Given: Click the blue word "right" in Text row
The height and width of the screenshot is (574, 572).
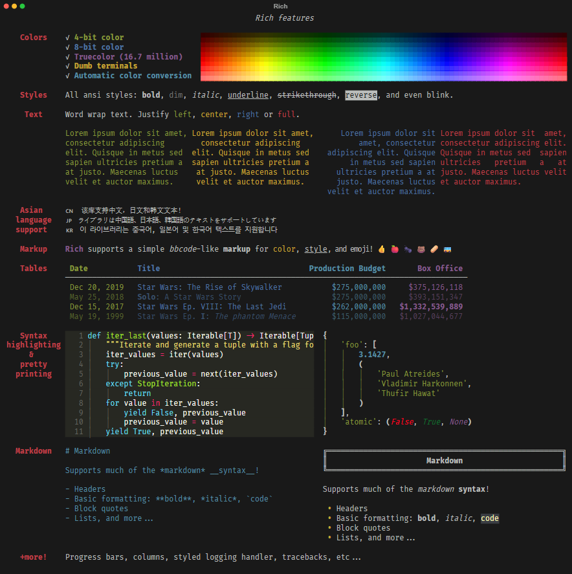Looking at the screenshot, I should (248, 115).
